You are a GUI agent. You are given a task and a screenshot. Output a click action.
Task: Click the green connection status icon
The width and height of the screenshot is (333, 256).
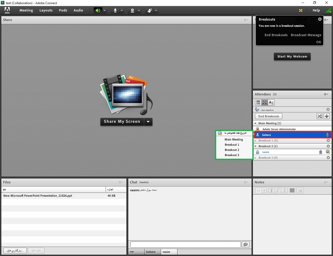[328, 10]
